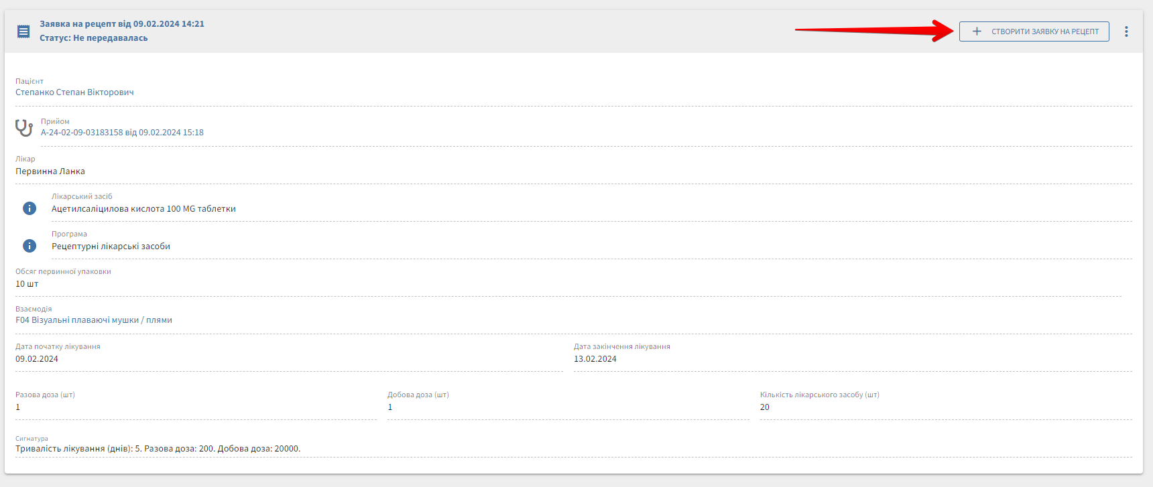Click the Взаємодія field with F04 diagnosis
The width and height of the screenshot is (1153, 487).
94,320
